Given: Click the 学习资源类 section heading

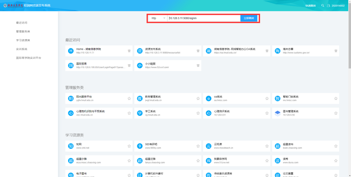Looking at the screenshot, I should pos(75,135).
